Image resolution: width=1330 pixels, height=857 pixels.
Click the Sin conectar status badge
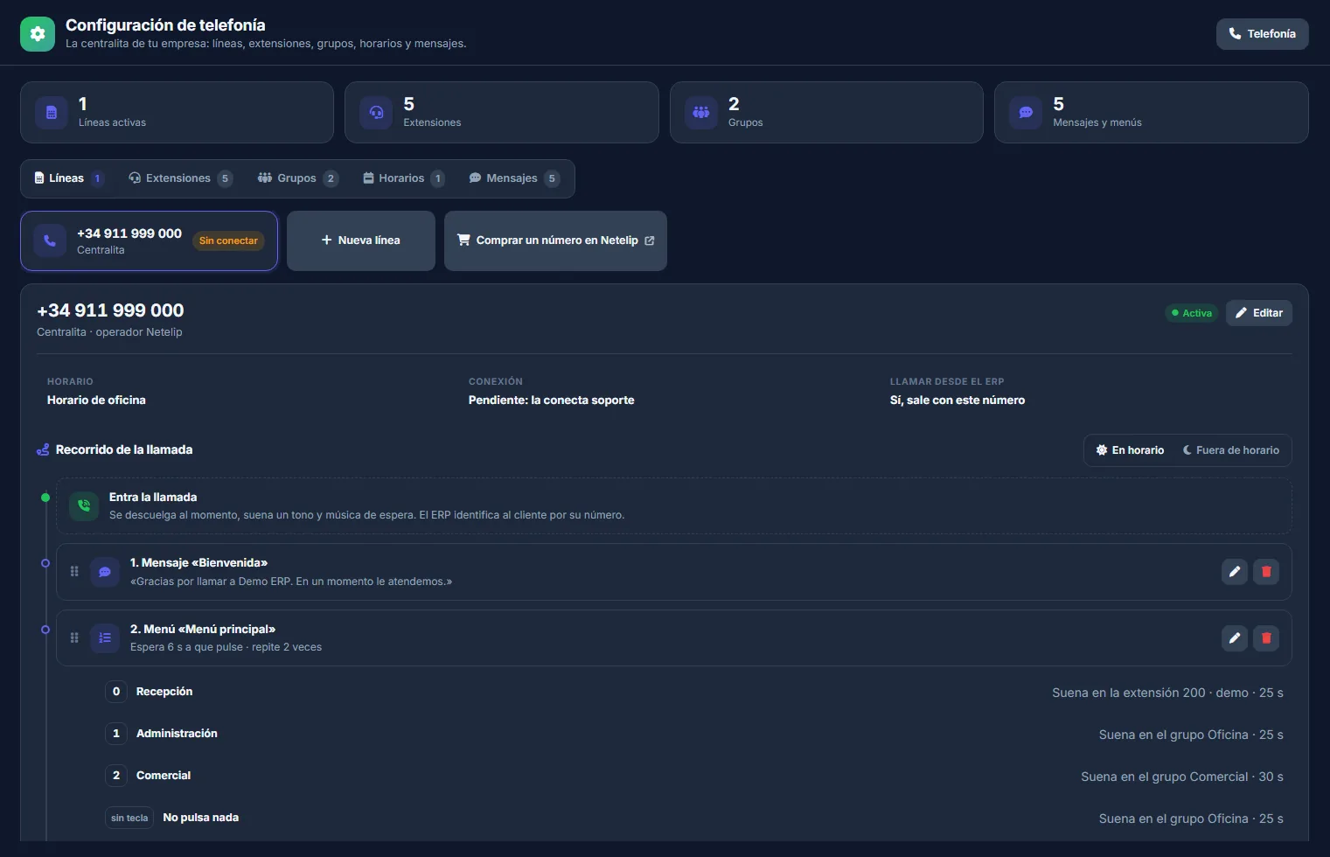(228, 240)
